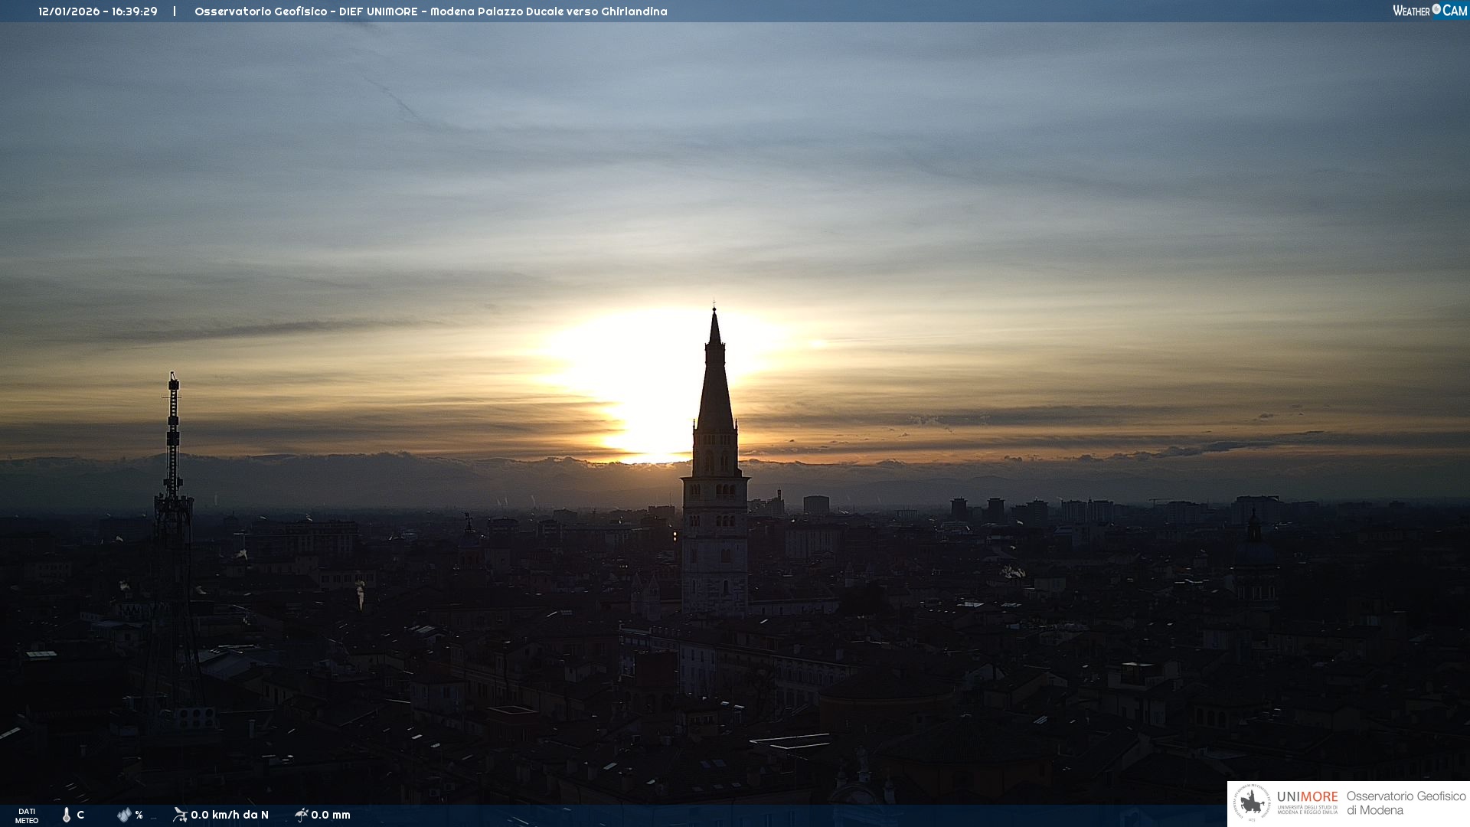The width and height of the screenshot is (1470, 827).
Task: Click the rainfall umbrella icon
Action: coord(302,815)
